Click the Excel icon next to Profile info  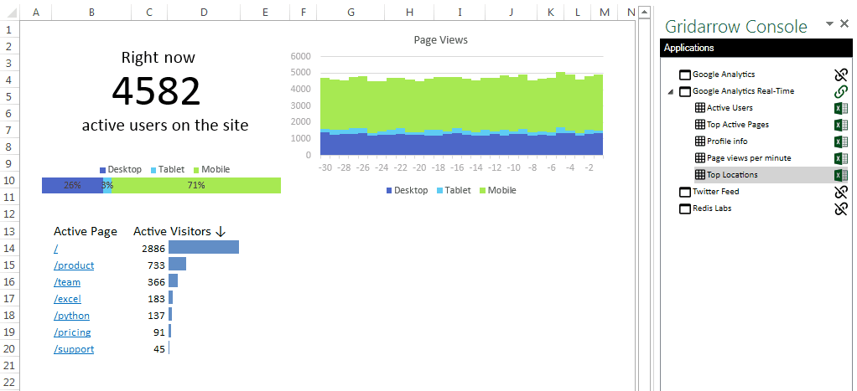840,141
